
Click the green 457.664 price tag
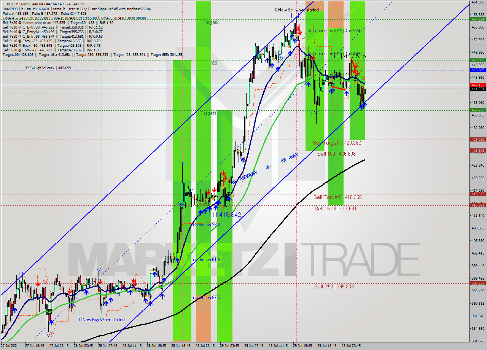click(x=478, y=19)
